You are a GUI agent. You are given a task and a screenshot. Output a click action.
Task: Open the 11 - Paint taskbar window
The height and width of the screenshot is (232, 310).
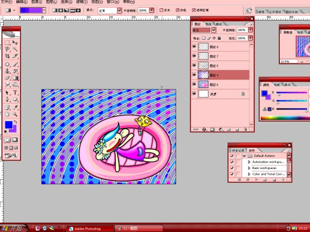[139, 229]
